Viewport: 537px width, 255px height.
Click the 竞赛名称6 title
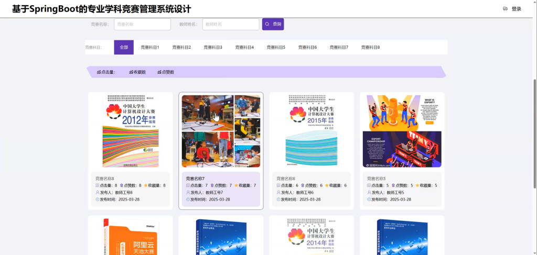click(286, 179)
